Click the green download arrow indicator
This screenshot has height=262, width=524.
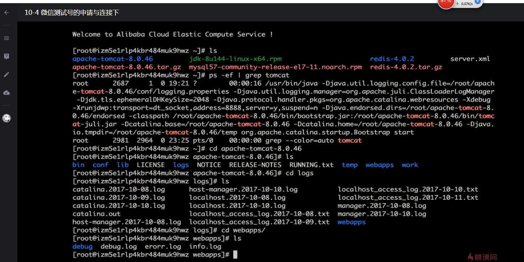pos(457,4)
